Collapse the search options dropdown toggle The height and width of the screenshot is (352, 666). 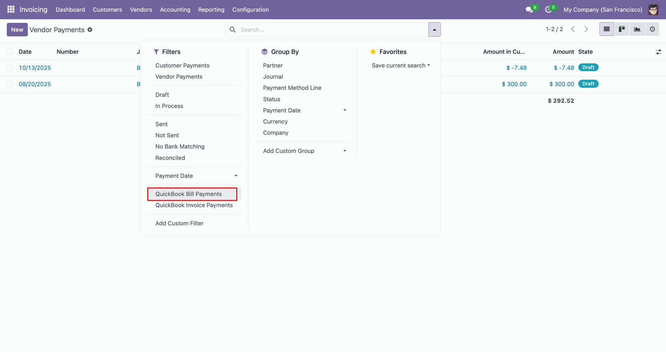434,30
